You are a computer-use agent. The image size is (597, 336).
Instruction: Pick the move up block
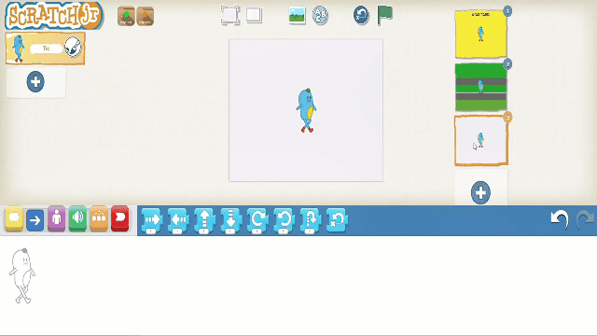(204, 220)
